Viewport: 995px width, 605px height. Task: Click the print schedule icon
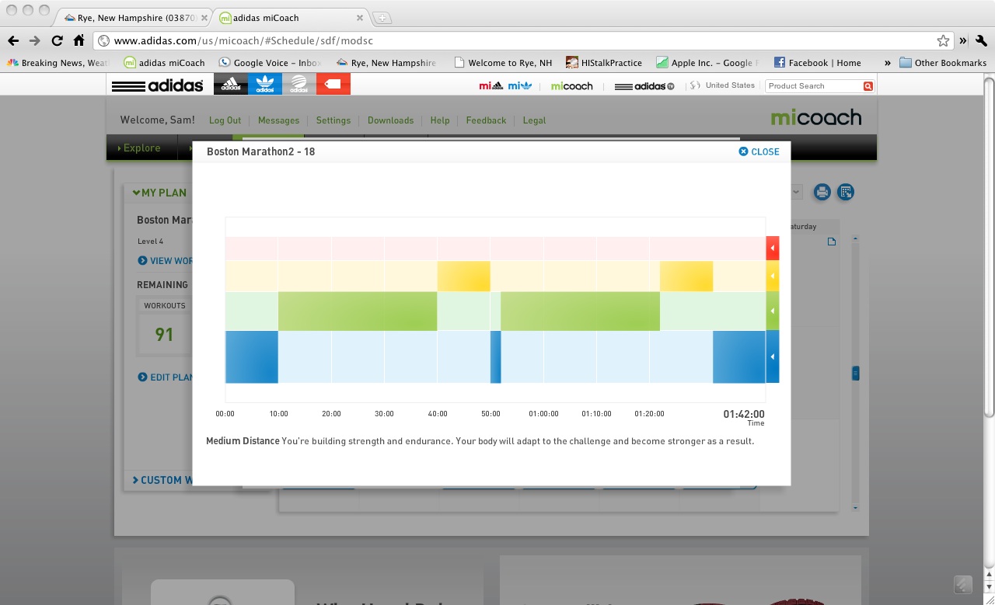coord(822,192)
